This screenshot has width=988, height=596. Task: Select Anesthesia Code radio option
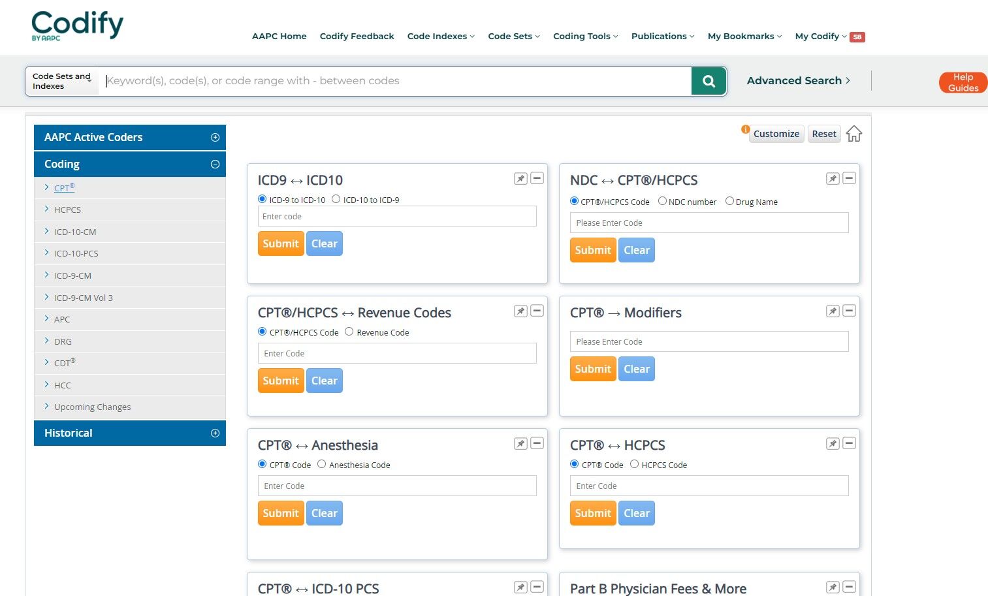point(321,464)
